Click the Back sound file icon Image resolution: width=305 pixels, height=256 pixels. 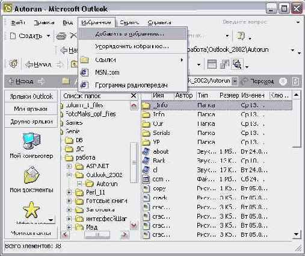click(x=146, y=161)
